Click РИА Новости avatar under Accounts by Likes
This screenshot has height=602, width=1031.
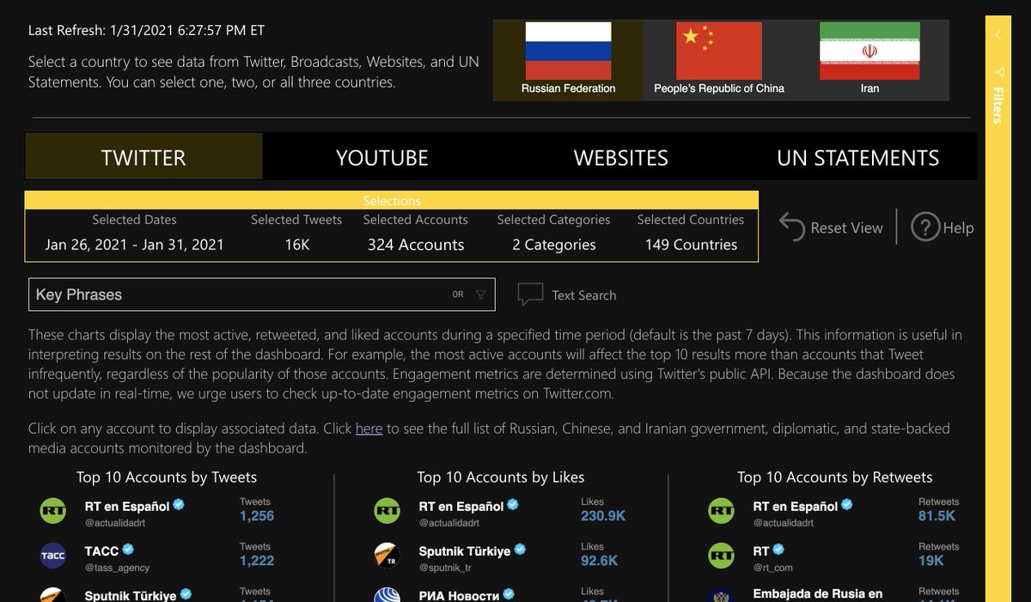tap(387, 595)
